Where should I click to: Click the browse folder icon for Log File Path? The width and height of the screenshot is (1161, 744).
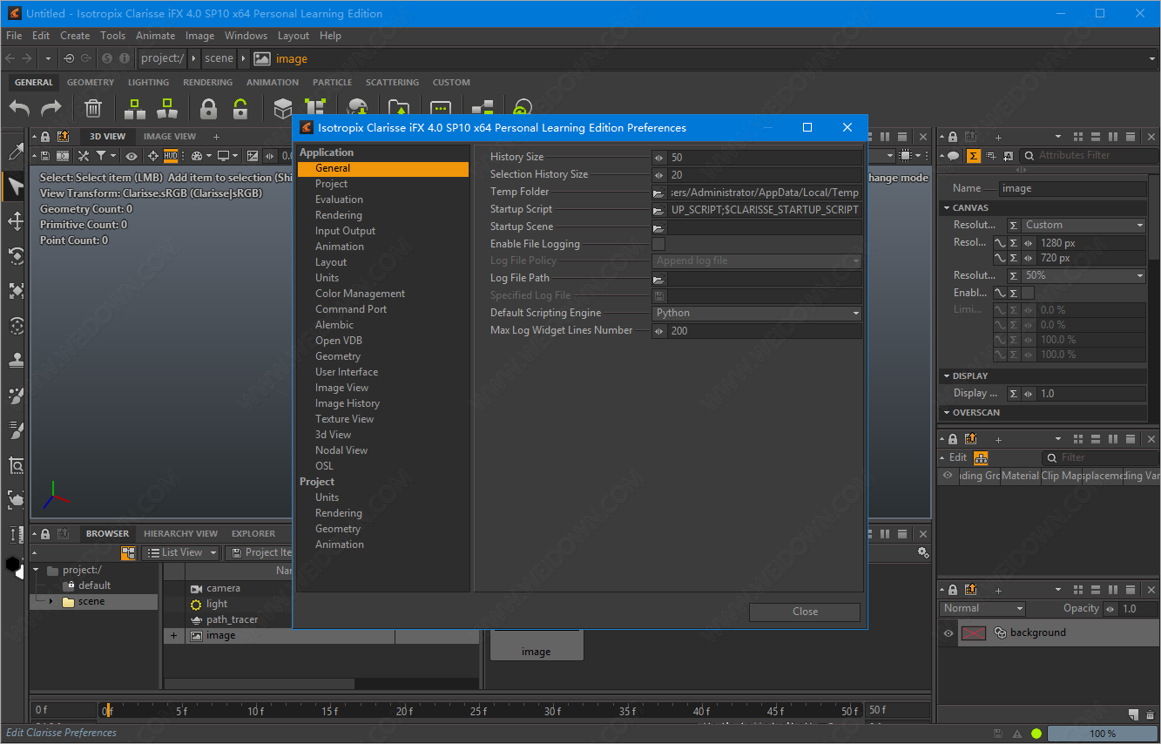pos(659,279)
